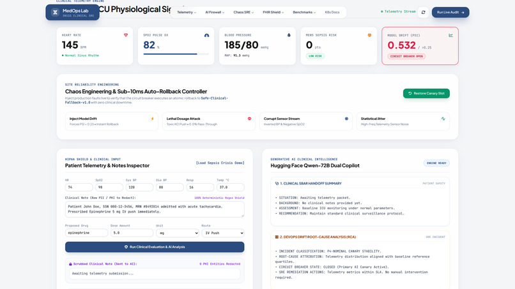Click the server icon by DevOps Drift Root-Cause Analysis

277,237
